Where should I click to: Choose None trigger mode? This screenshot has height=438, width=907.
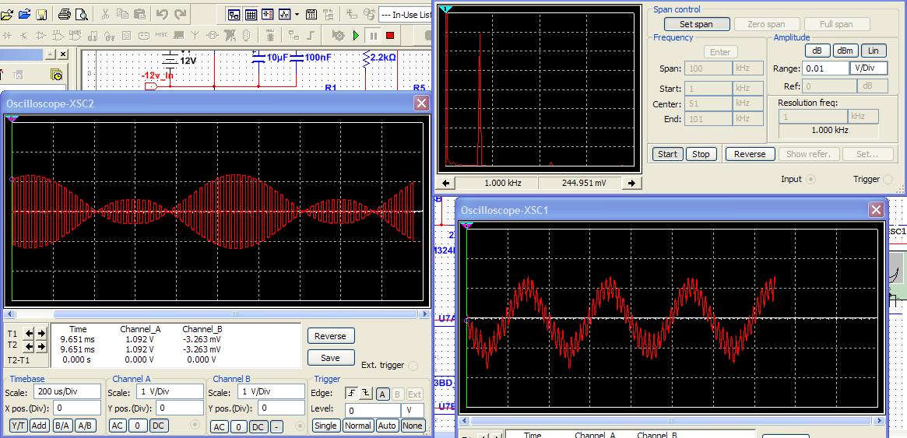pyautogui.click(x=413, y=426)
